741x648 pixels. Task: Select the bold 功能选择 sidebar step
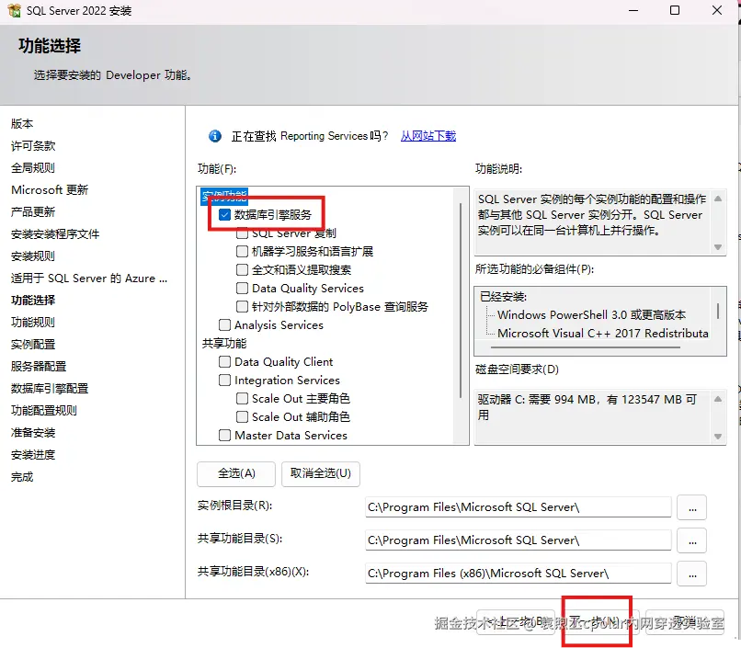tap(33, 301)
